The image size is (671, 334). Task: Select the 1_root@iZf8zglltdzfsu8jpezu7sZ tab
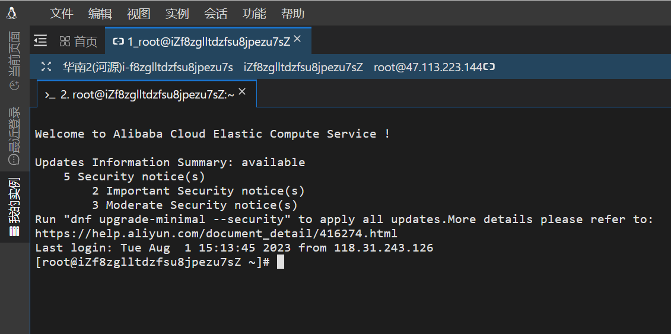point(202,41)
